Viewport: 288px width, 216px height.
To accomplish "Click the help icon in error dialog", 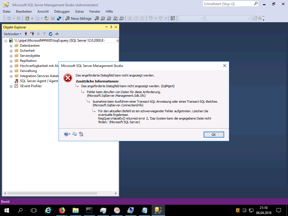I will pos(66,134).
